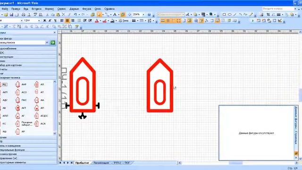Open the Вставка menu
Image resolution: width=302 pixels, height=170 pixels.
point(36,9)
